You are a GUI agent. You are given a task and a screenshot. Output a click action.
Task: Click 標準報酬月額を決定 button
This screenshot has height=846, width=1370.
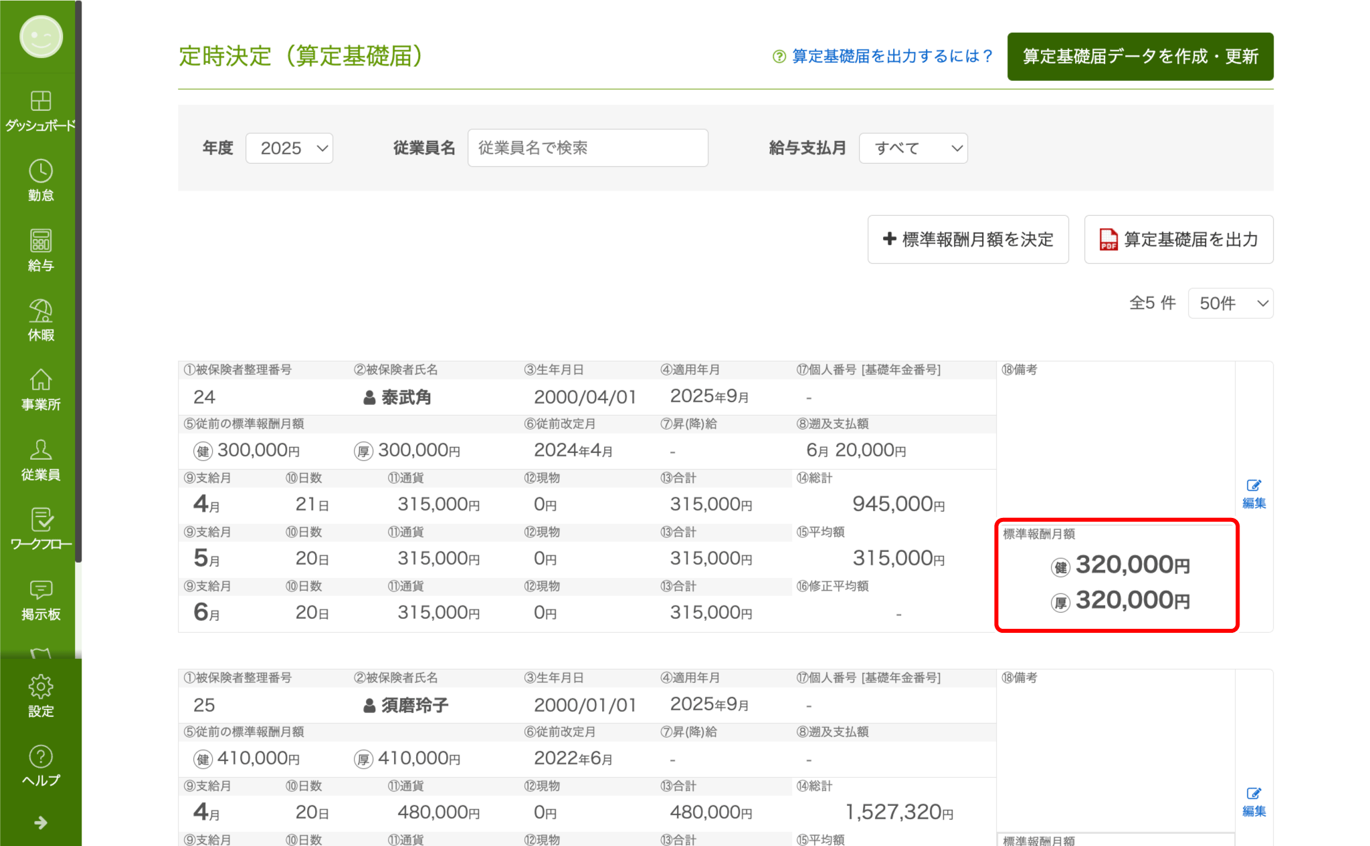click(967, 239)
